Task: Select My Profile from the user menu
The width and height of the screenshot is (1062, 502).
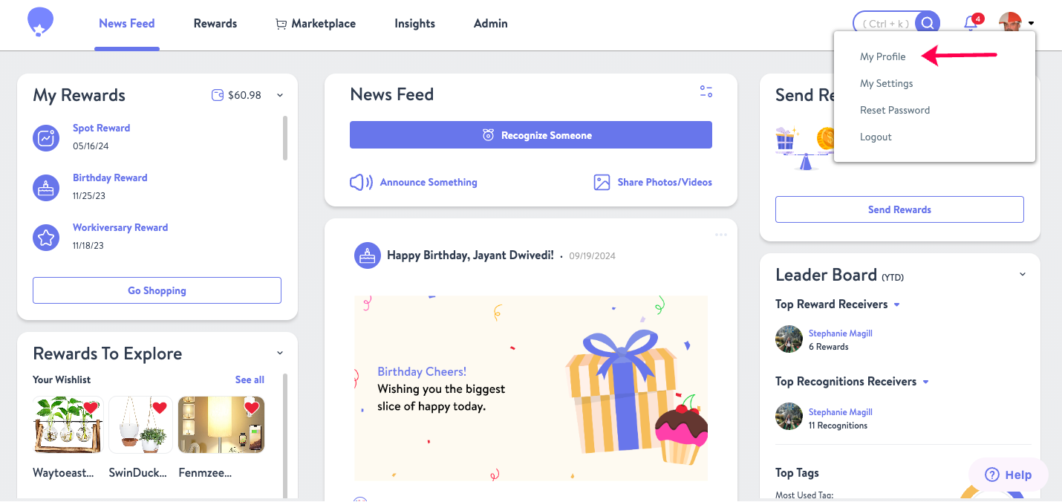Action: click(x=883, y=56)
